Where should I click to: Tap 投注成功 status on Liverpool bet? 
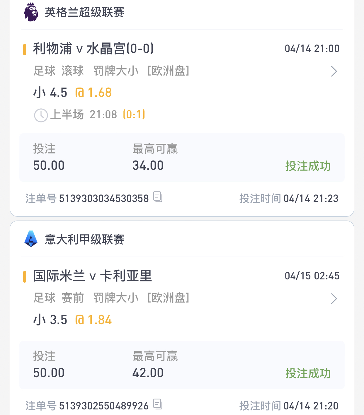(x=308, y=166)
